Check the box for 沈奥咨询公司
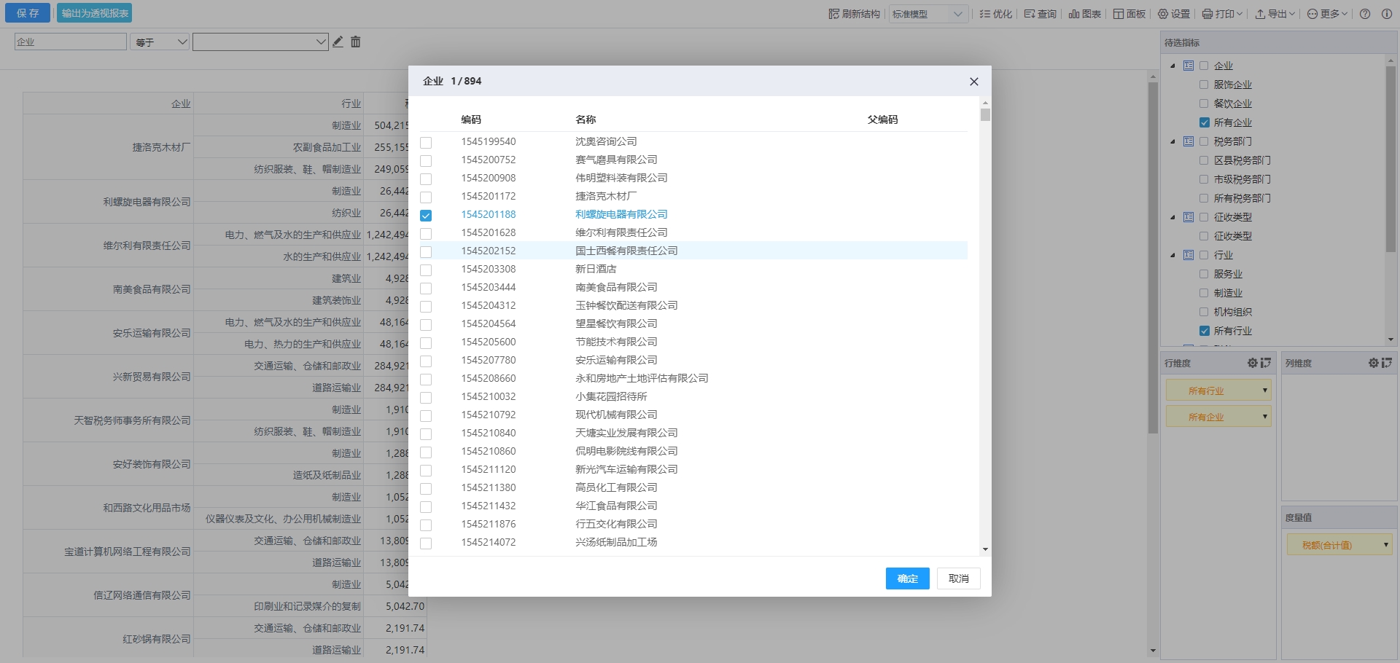 (426, 142)
